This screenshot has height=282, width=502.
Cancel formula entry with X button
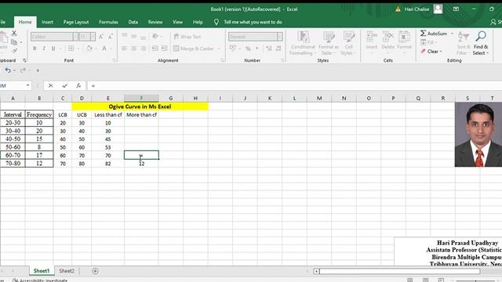tap(50, 85)
